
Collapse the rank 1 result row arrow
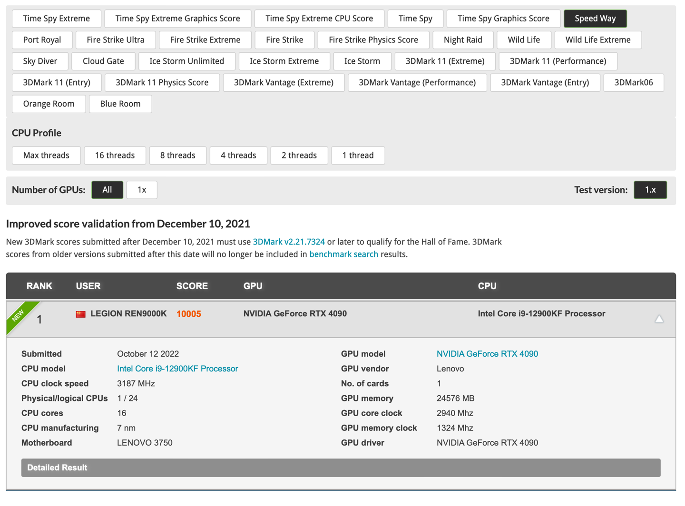coord(659,319)
